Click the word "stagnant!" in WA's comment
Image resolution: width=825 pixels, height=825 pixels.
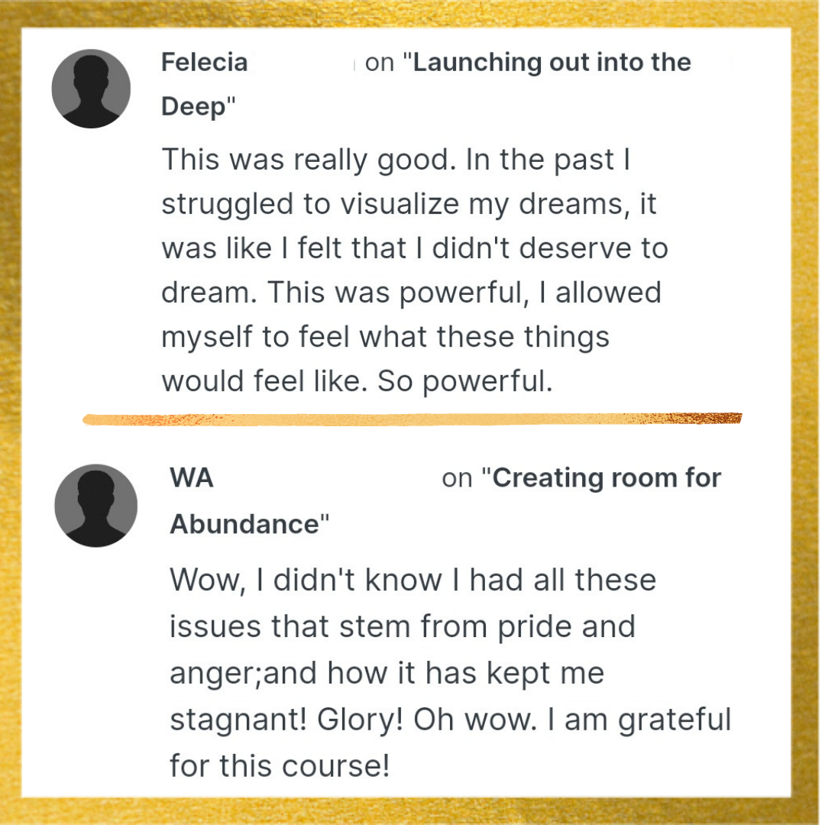click(238, 720)
